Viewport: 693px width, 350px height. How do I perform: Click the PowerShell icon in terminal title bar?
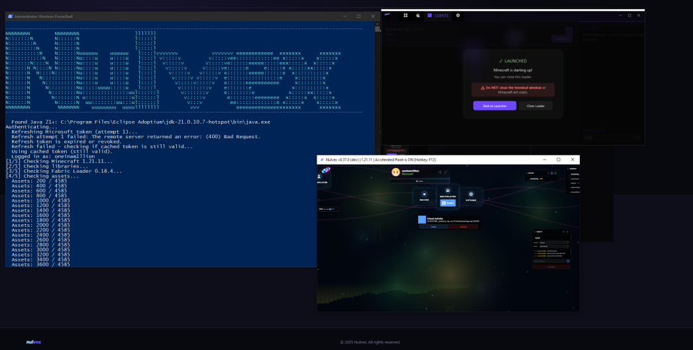(x=10, y=17)
